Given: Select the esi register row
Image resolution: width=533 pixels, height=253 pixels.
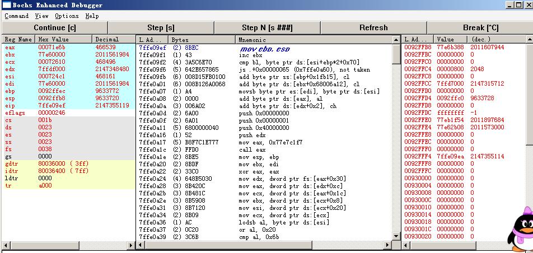Looking at the screenshot, I should pyautogui.click(x=69, y=77).
